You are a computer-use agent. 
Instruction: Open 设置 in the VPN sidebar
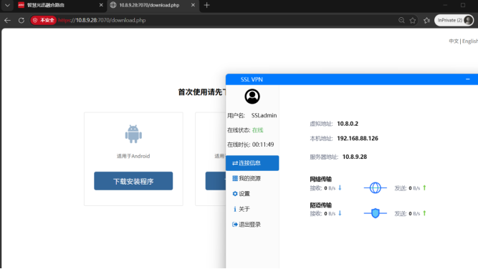tap(252, 194)
